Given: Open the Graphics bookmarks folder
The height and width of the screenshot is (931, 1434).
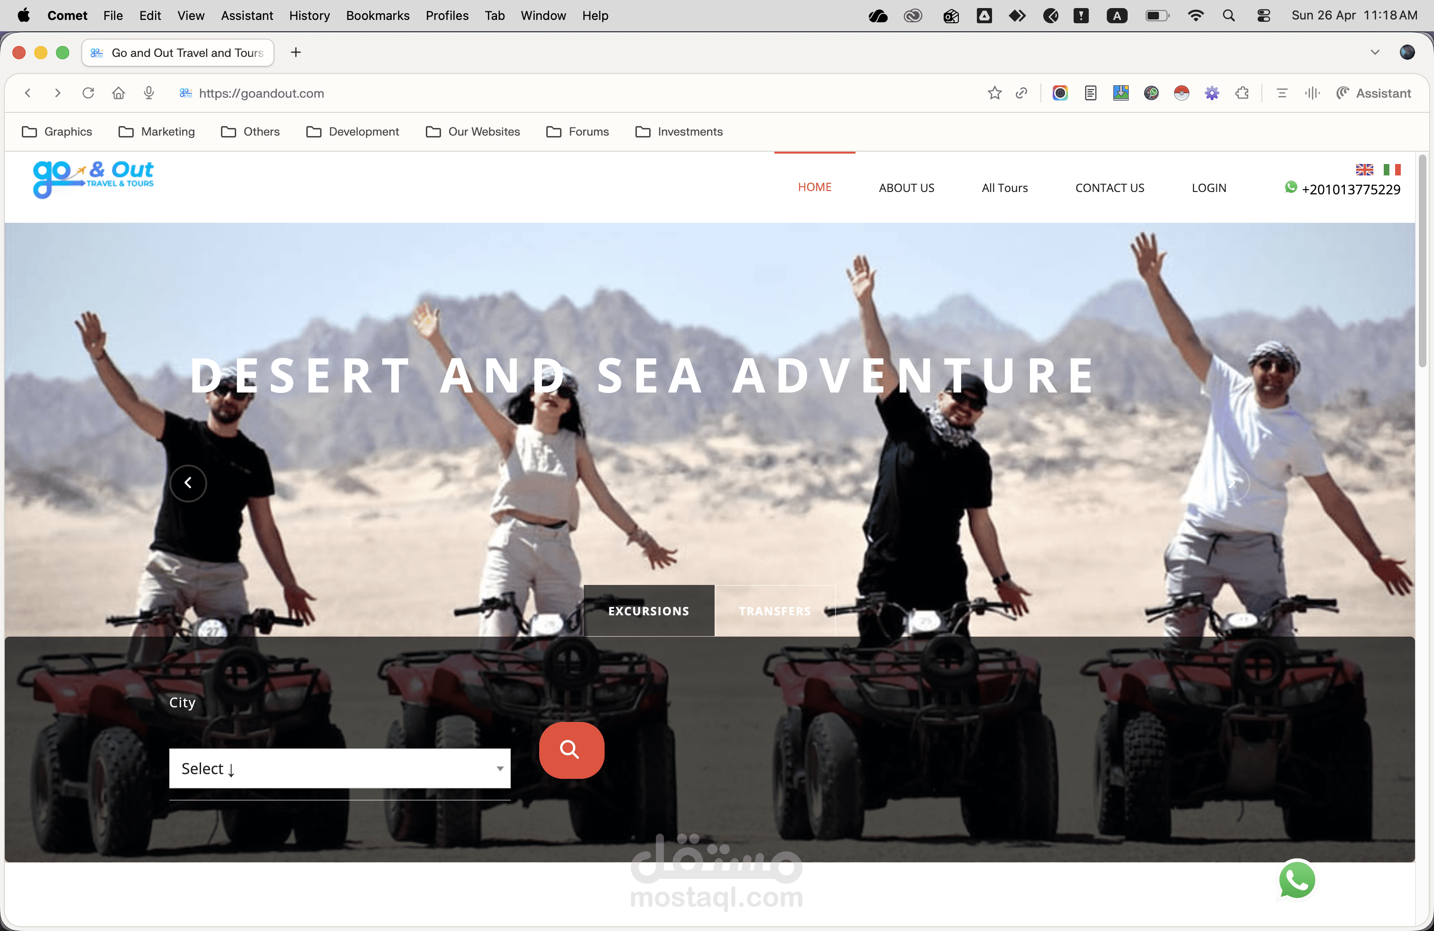Looking at the screenshot, I should click(56, 132).
